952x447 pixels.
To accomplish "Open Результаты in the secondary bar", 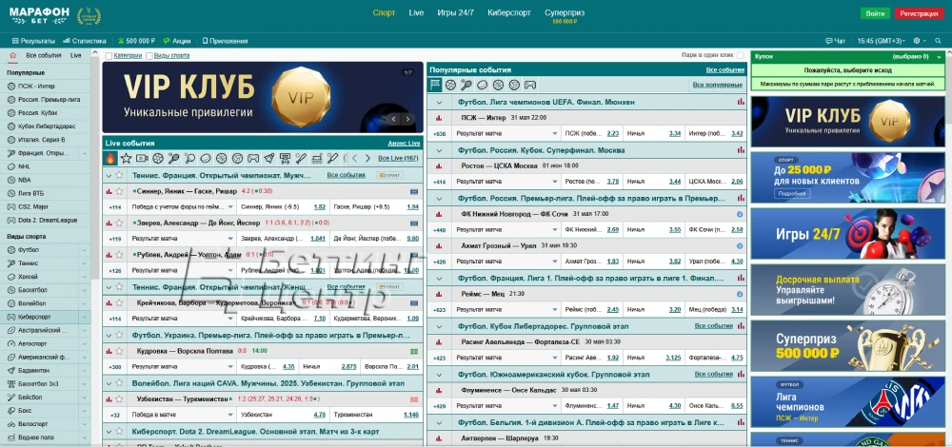I will [34, 41].
